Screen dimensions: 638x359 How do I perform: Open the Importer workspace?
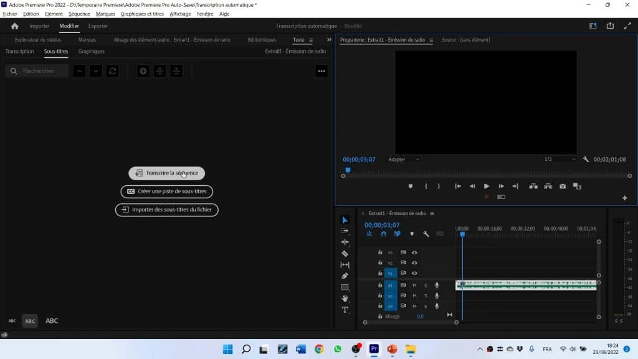pos(39,26)
